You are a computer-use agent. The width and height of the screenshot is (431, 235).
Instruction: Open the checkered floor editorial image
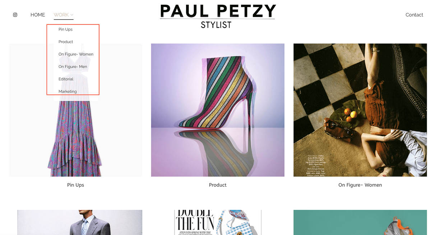coord(360,110)
